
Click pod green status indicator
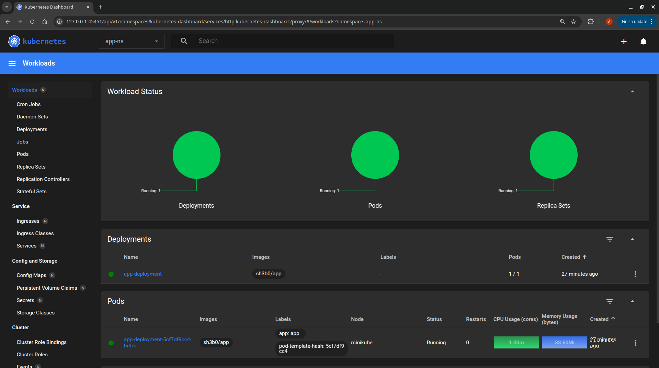(x=111, y=343)
